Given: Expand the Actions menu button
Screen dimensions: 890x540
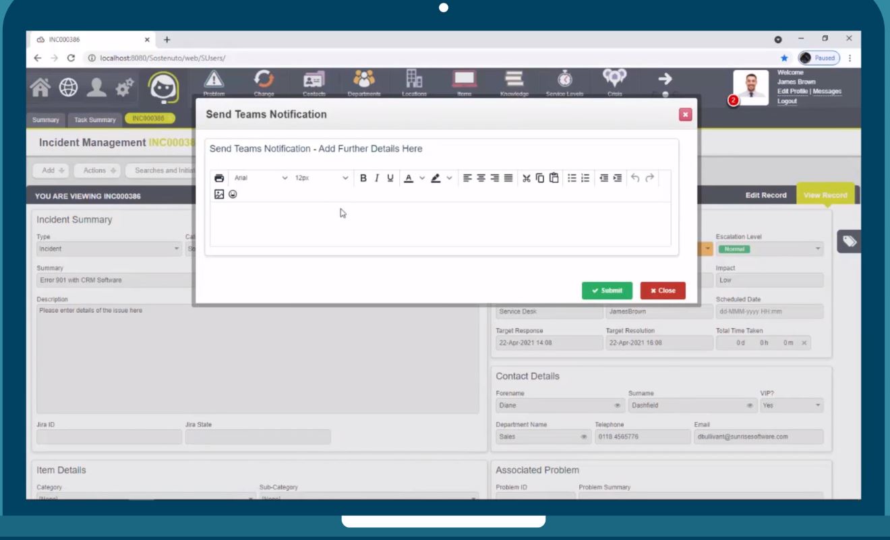Looking at the screenshot, I should (98, 171).
